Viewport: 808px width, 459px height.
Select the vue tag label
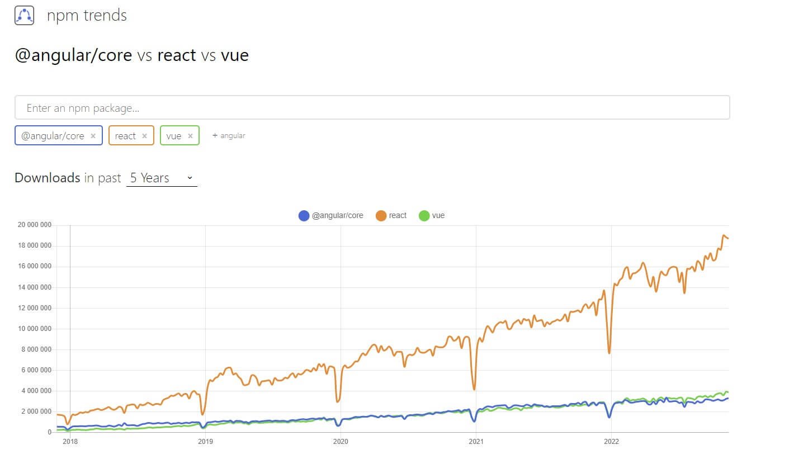pyautogui.click(x=174, y=136)
